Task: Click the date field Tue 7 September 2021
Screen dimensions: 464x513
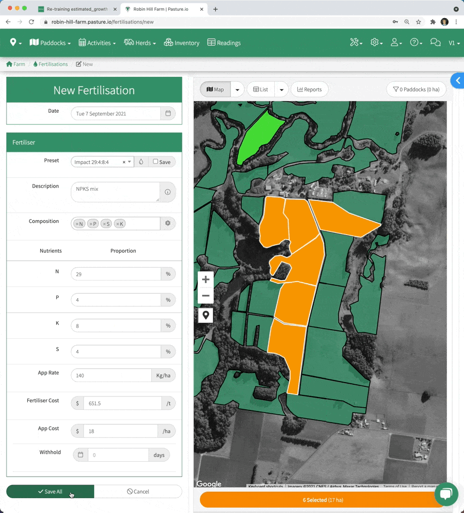Action: [116, 113]
